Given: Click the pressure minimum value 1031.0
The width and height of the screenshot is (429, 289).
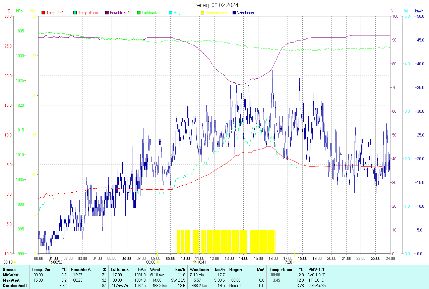Looking at the screenshot, I should point(140,275).
